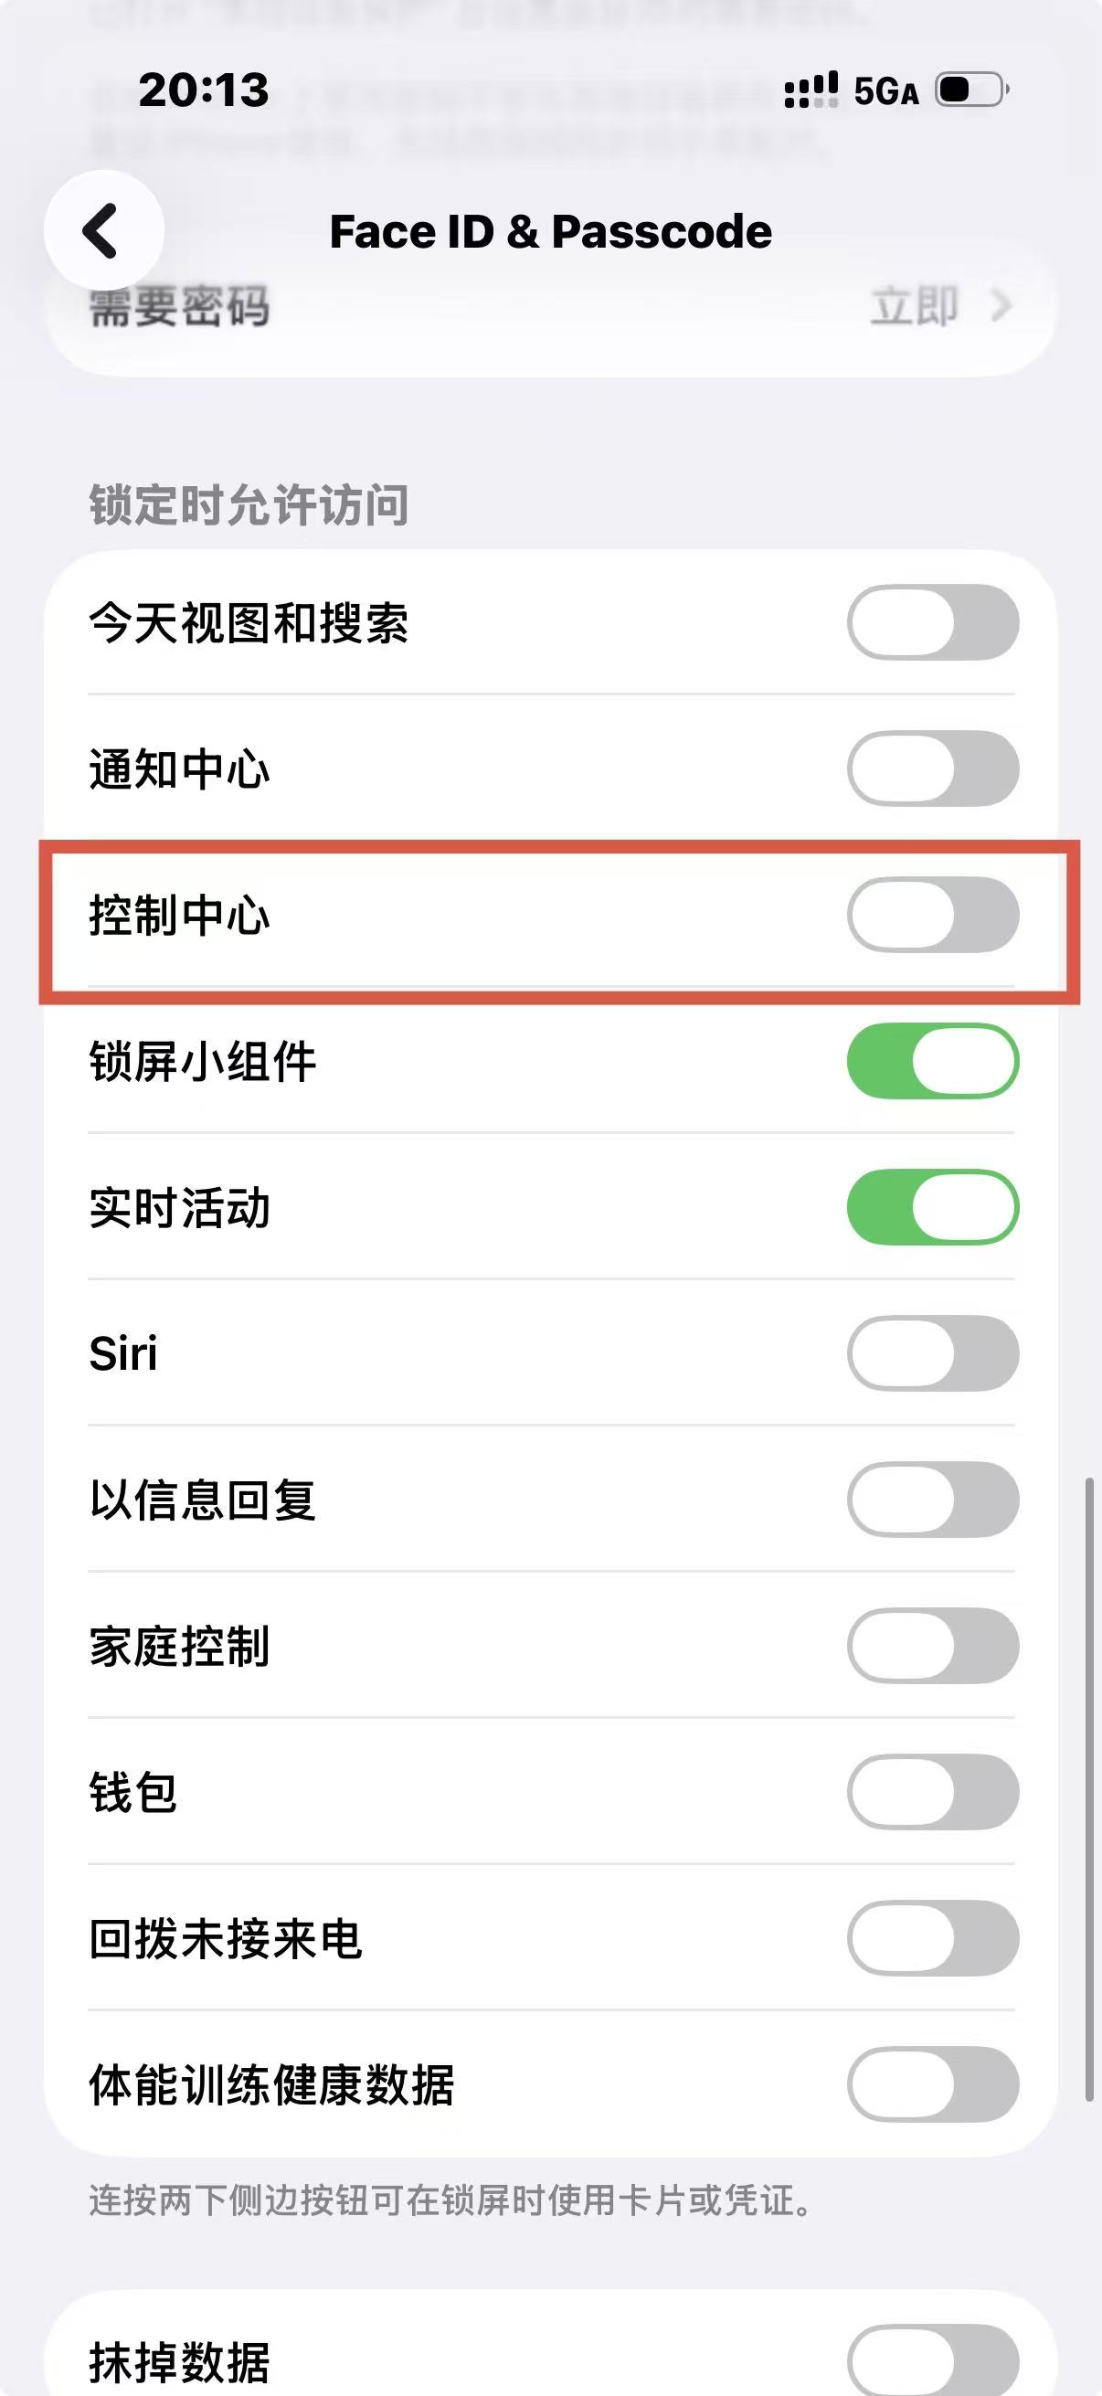Toggle the 体能训练健康数据 switch

[933, 2083]
